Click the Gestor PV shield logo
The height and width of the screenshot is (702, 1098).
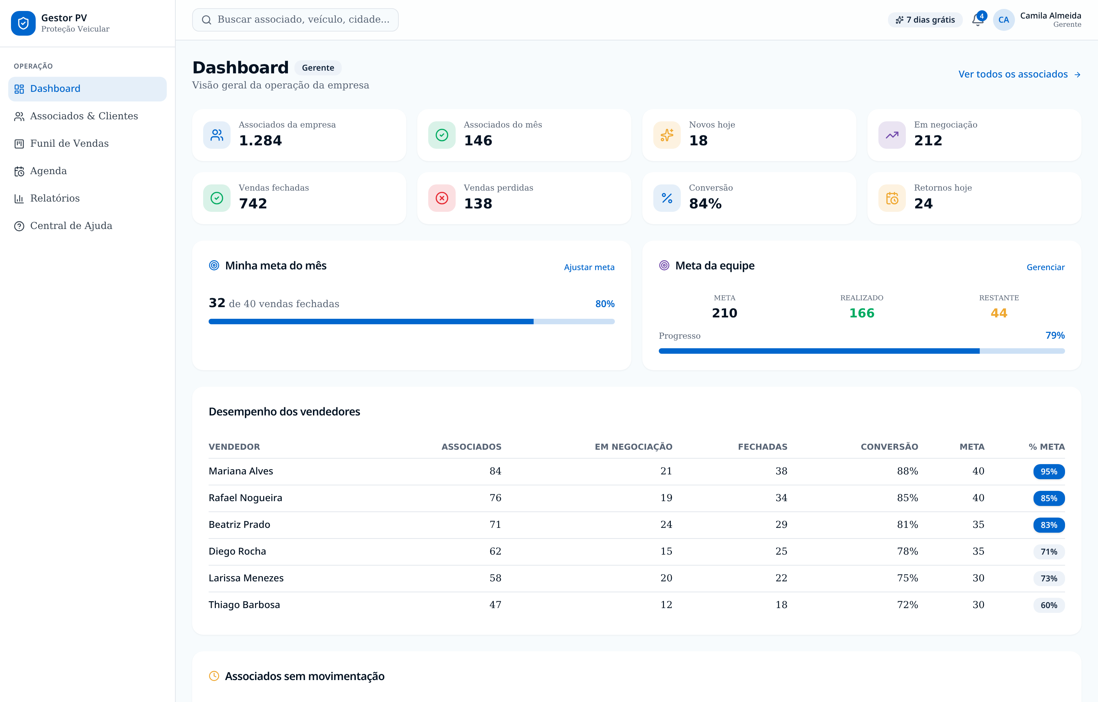pyautogui.click(x=23, y=23)
